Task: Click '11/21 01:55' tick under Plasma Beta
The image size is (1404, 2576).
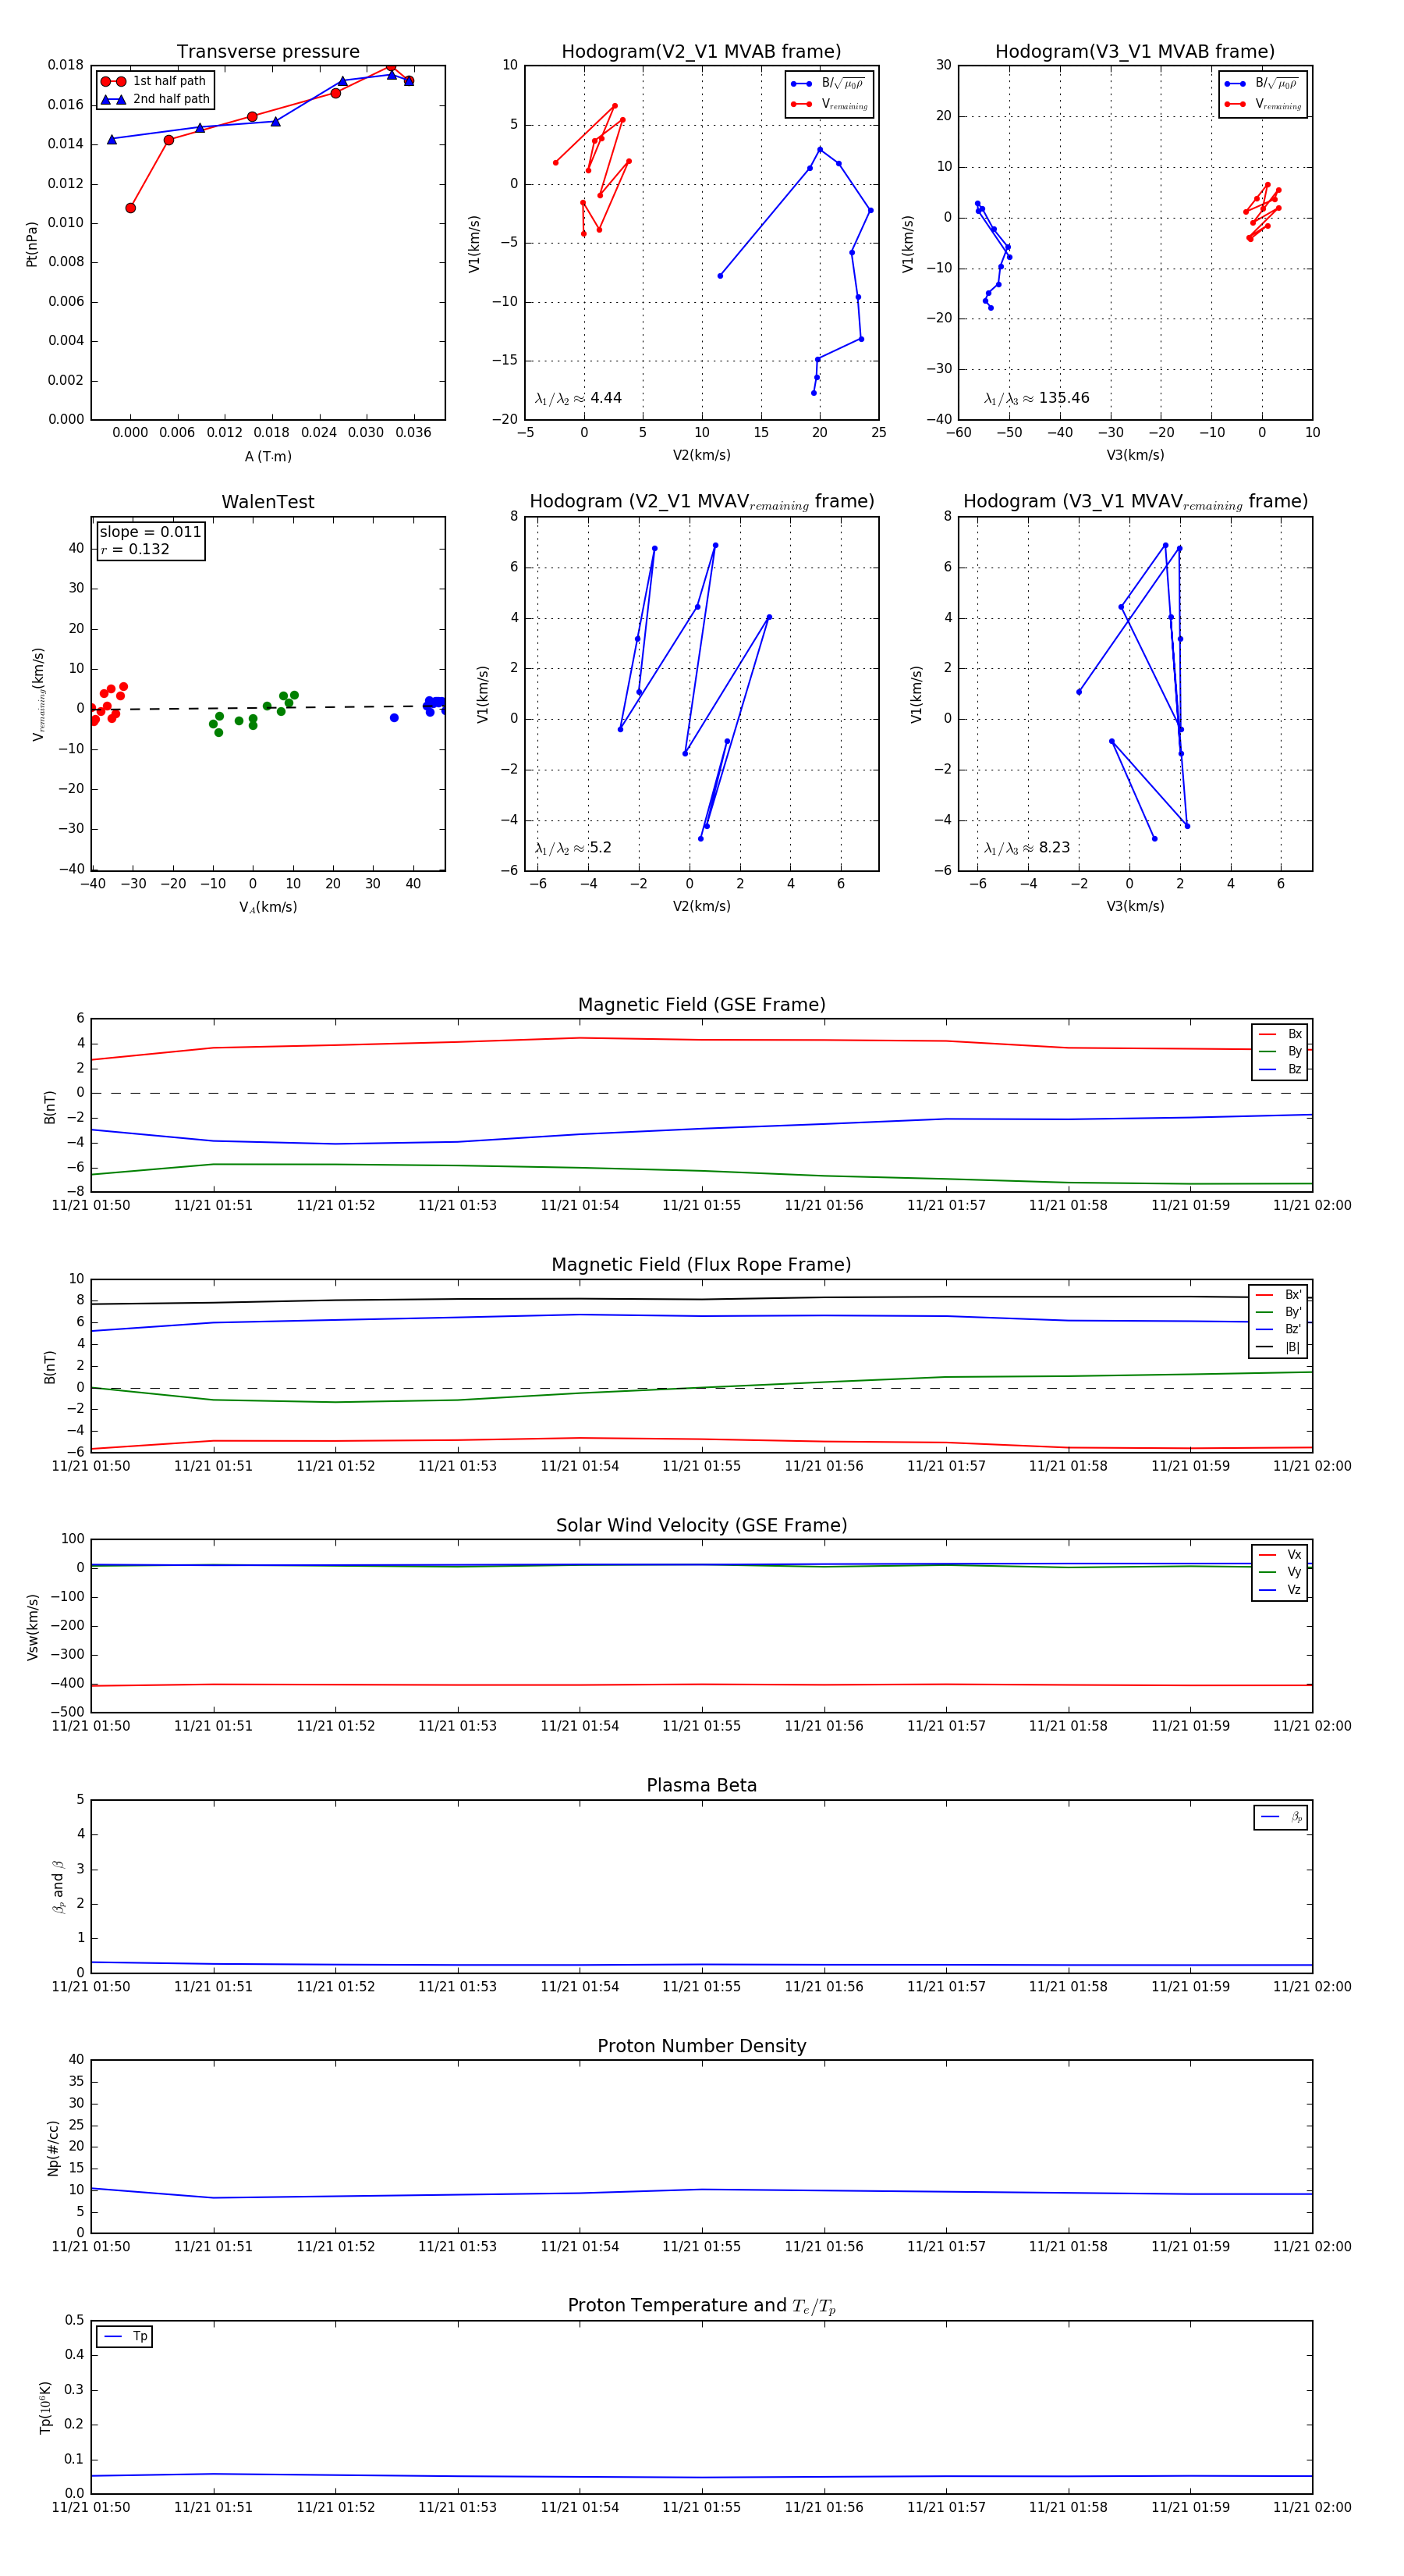Action: click(701, 1986)
